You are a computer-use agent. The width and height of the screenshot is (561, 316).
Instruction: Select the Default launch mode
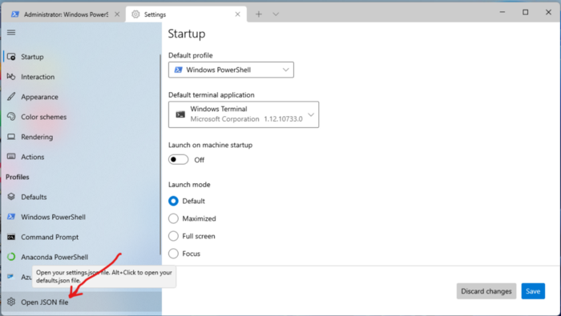click(x=173, y=201)
